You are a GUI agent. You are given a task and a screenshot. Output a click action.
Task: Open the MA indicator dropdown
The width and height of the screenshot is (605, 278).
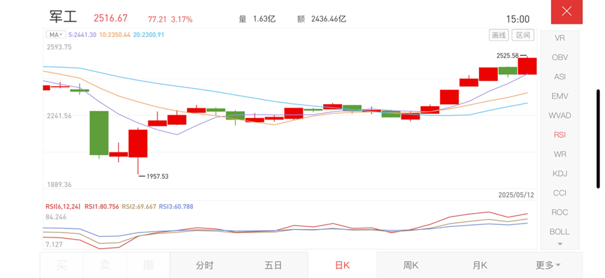tap(56, 35)
